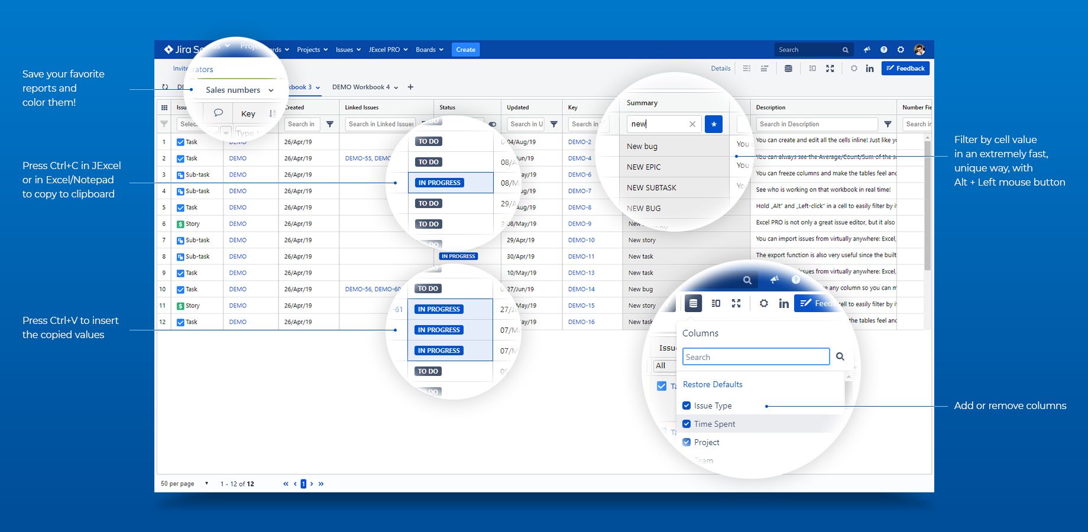This screenshot has height=532, width=1088.
Task: Click the full Feedback button in the toolbar
Action: [x=905, y=69]
